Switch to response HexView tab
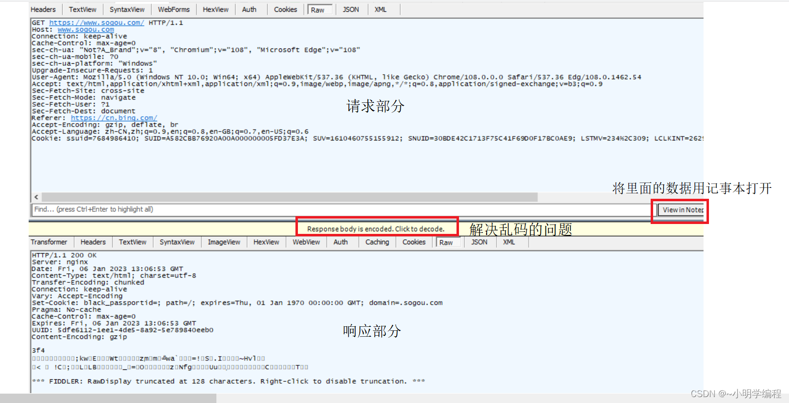 [266, 242]
